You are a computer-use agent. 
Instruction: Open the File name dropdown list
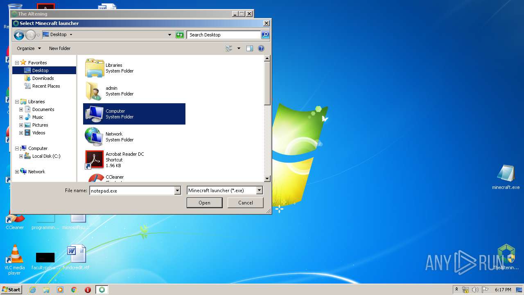pos(177,191)
